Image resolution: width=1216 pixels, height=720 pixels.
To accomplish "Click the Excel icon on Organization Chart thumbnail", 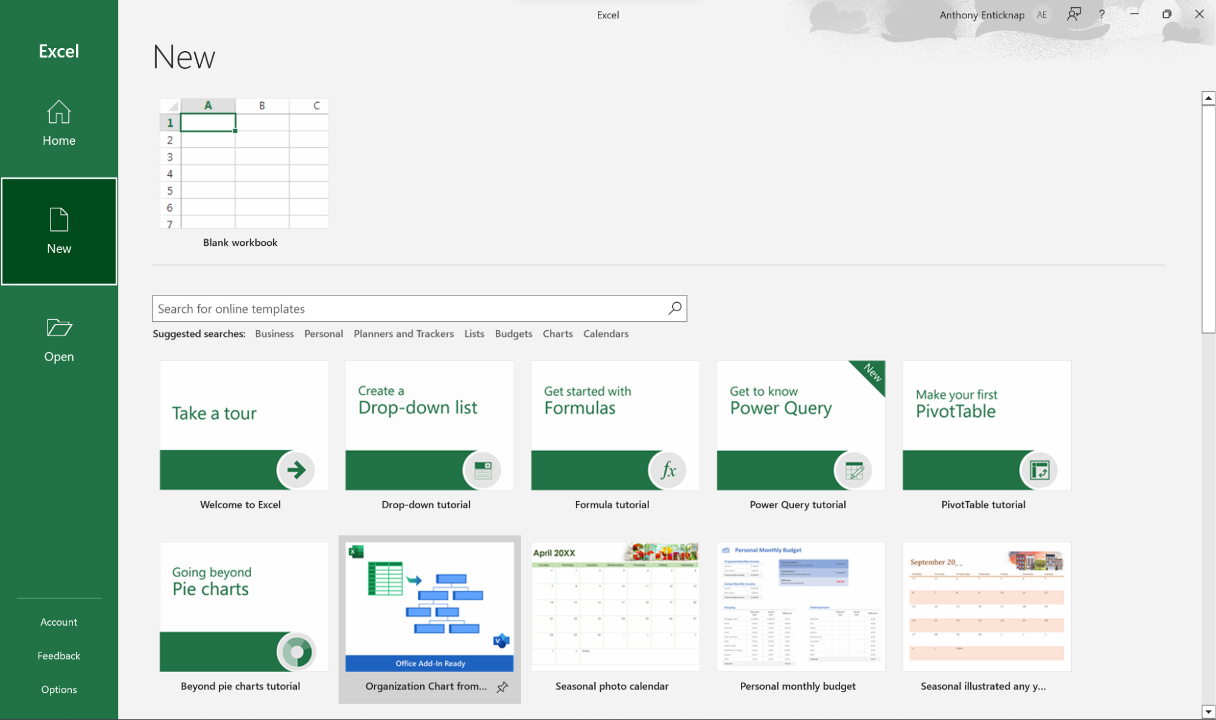I will point(356,552).
